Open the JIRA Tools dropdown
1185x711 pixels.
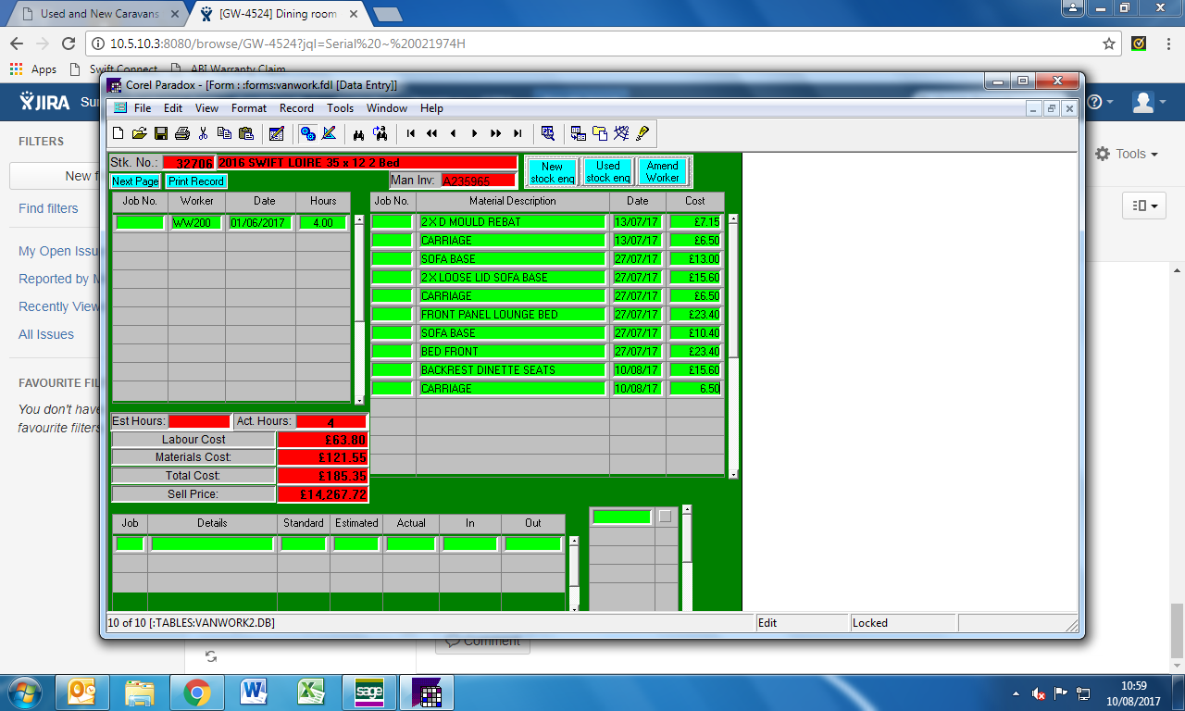pos(1127,155)
